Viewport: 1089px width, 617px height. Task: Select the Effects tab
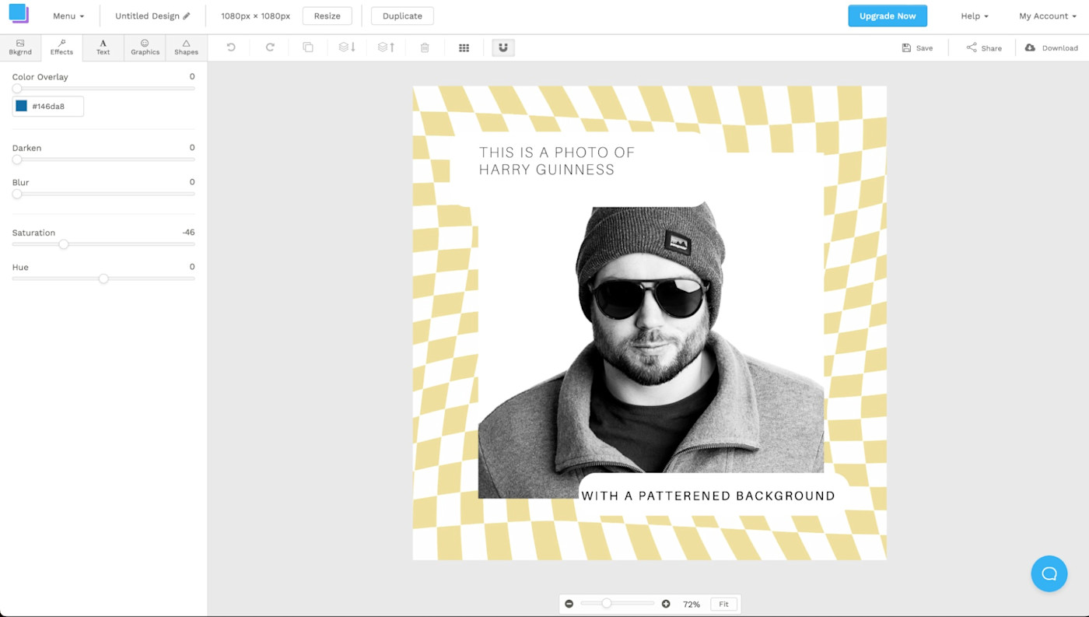(61, 47)
